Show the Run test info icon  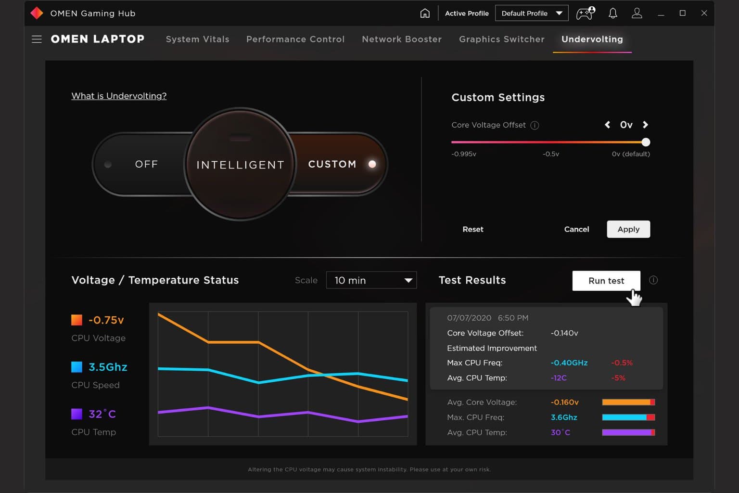coord(653,280)
